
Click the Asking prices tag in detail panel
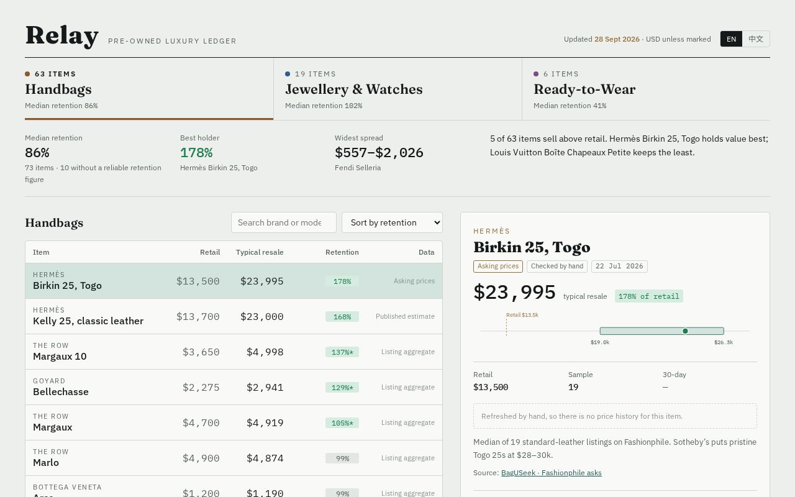498,267
